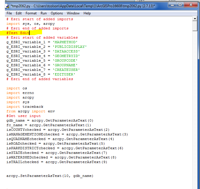Click the arcpy.SetParameterAsText(10, gdb_name) line

[50, 176]
